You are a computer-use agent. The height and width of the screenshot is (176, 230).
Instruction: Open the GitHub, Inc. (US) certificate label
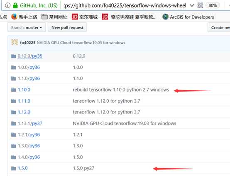(x=39, y=5)
